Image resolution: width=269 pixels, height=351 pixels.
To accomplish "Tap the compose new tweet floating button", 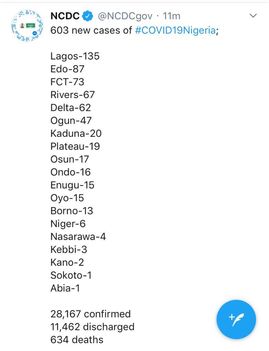I will coord(236,319).
